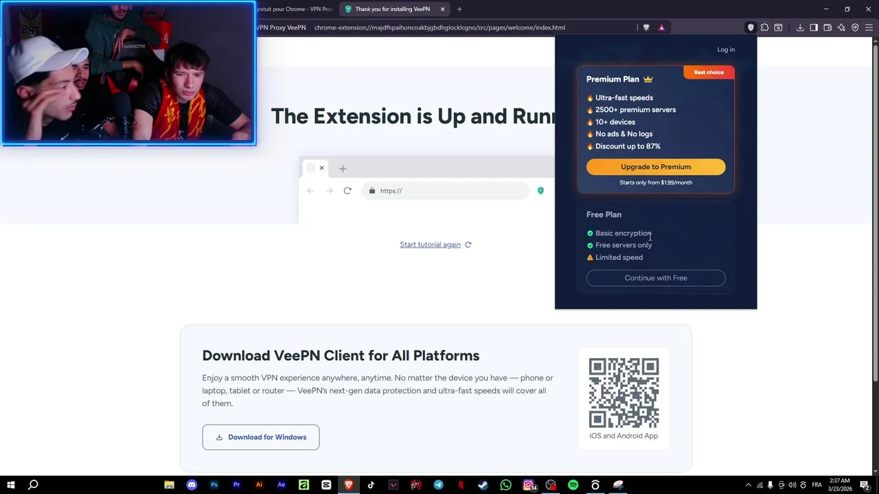This screenshot has height=494, width=879.
Task: Open File Explorer from the taskbar
Action: click(169, 485)
